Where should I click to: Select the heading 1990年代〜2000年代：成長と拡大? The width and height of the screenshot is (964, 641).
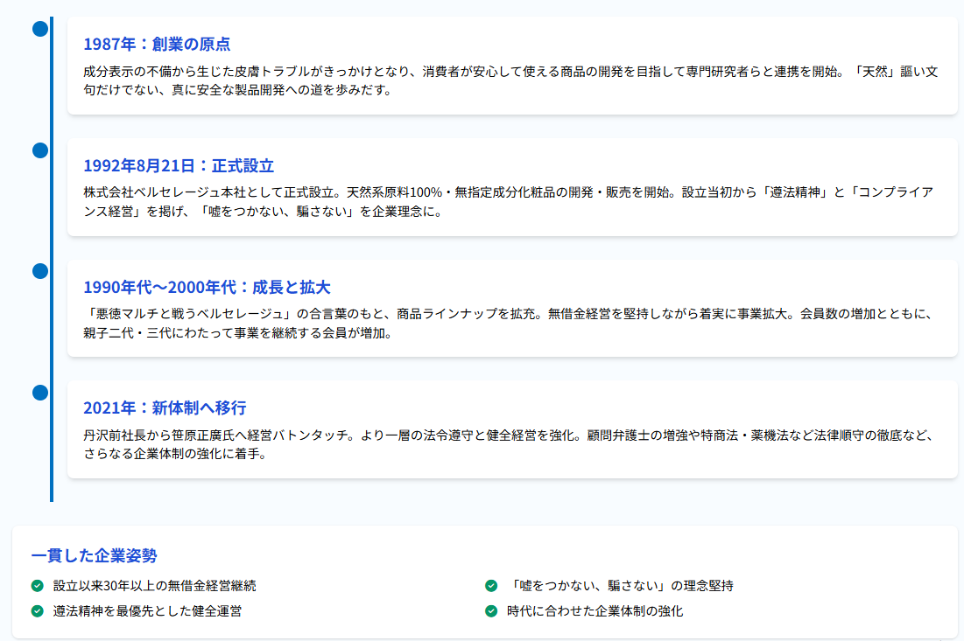pos(208,288)
